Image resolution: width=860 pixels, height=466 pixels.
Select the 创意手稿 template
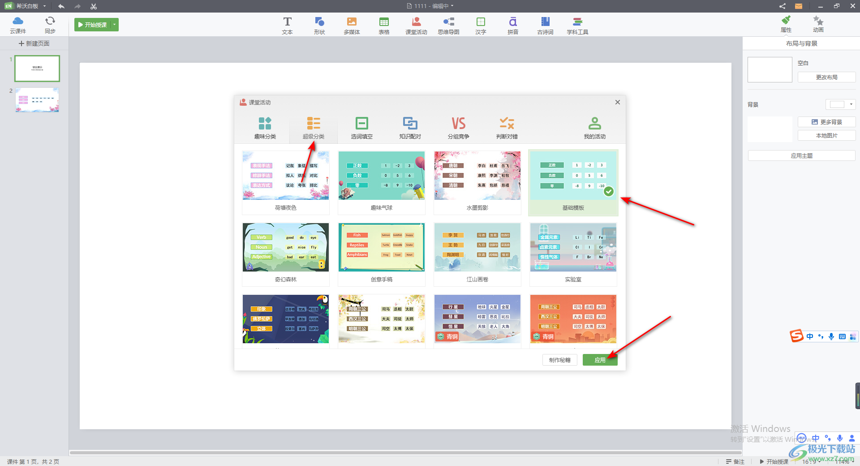coord(382,254)
